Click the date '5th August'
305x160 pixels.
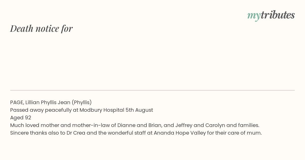(139, 110)
